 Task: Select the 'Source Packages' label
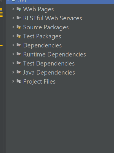[x=46, y=27]
